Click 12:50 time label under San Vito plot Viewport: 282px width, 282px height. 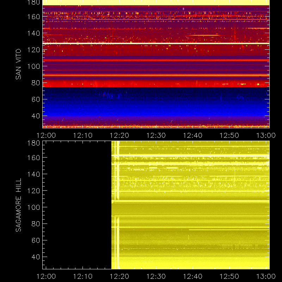click(229, 135)
